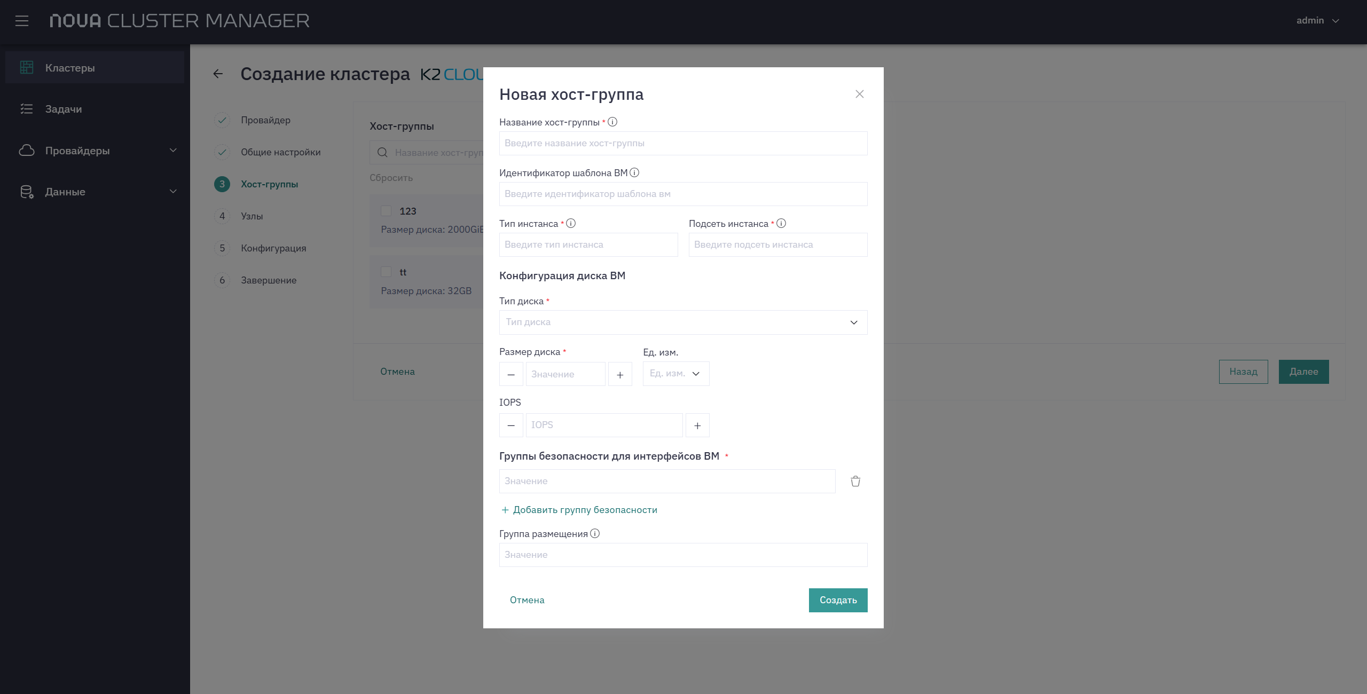Image resolution: width=1367 pixels, height=694 pixels.
Task: Click the step 6 circle for Завершение
Action: pos(222,280)
